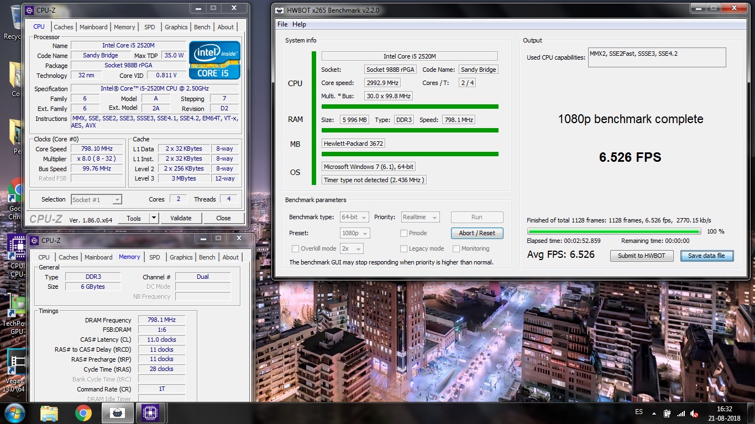Click the Validate button in CPU-Z
Image resolution: width=755 pixels, height=424 pixels.
(181, 218)
